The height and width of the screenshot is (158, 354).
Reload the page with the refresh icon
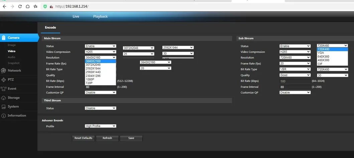pyautogui.click(x=20, y=7)
